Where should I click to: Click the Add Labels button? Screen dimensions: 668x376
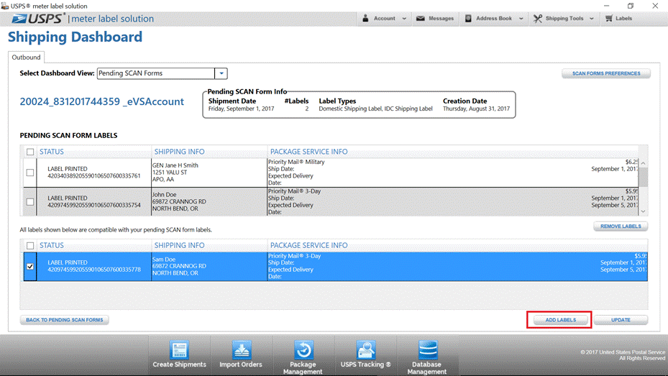(560, 320)
